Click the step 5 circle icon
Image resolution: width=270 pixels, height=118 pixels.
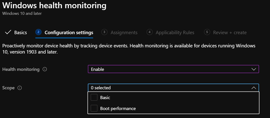pos(207,32)
